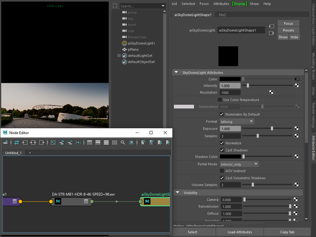The width and height of the screenshot is (316, 237).
Task: Rearrange the graph layout
Action: coord(78,142)
